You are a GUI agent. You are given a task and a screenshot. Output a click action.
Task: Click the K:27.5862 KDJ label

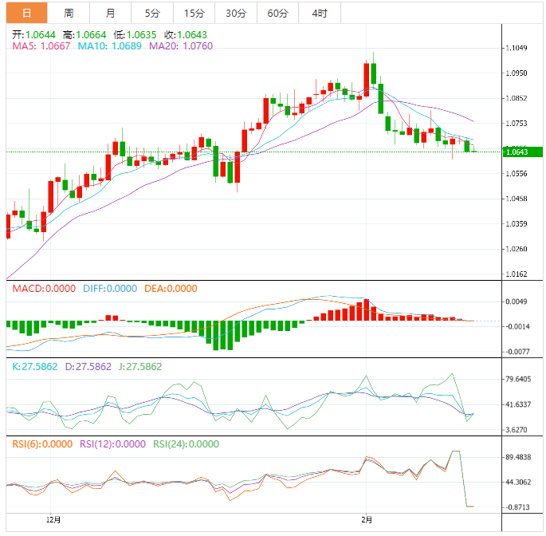[x=33, y=367]
